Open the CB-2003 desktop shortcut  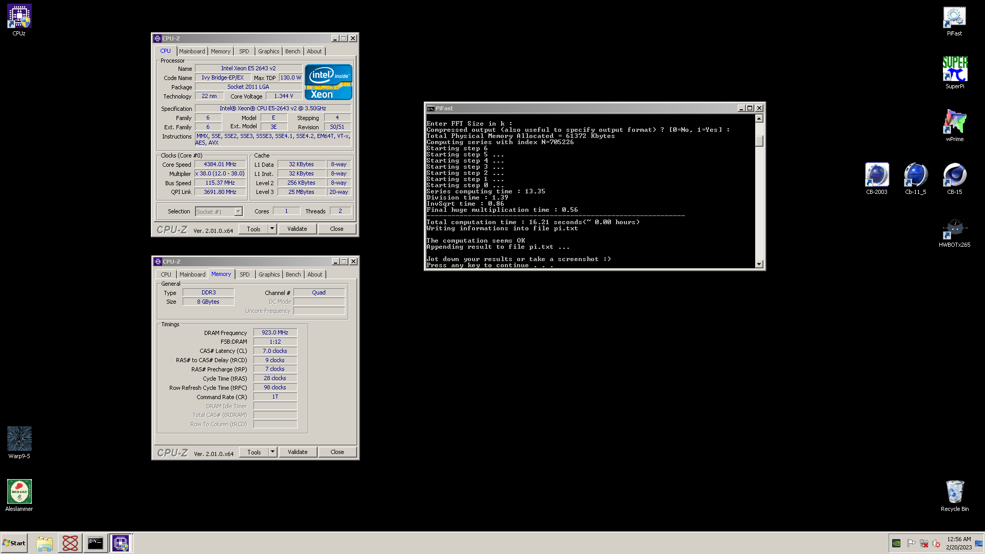876,179
